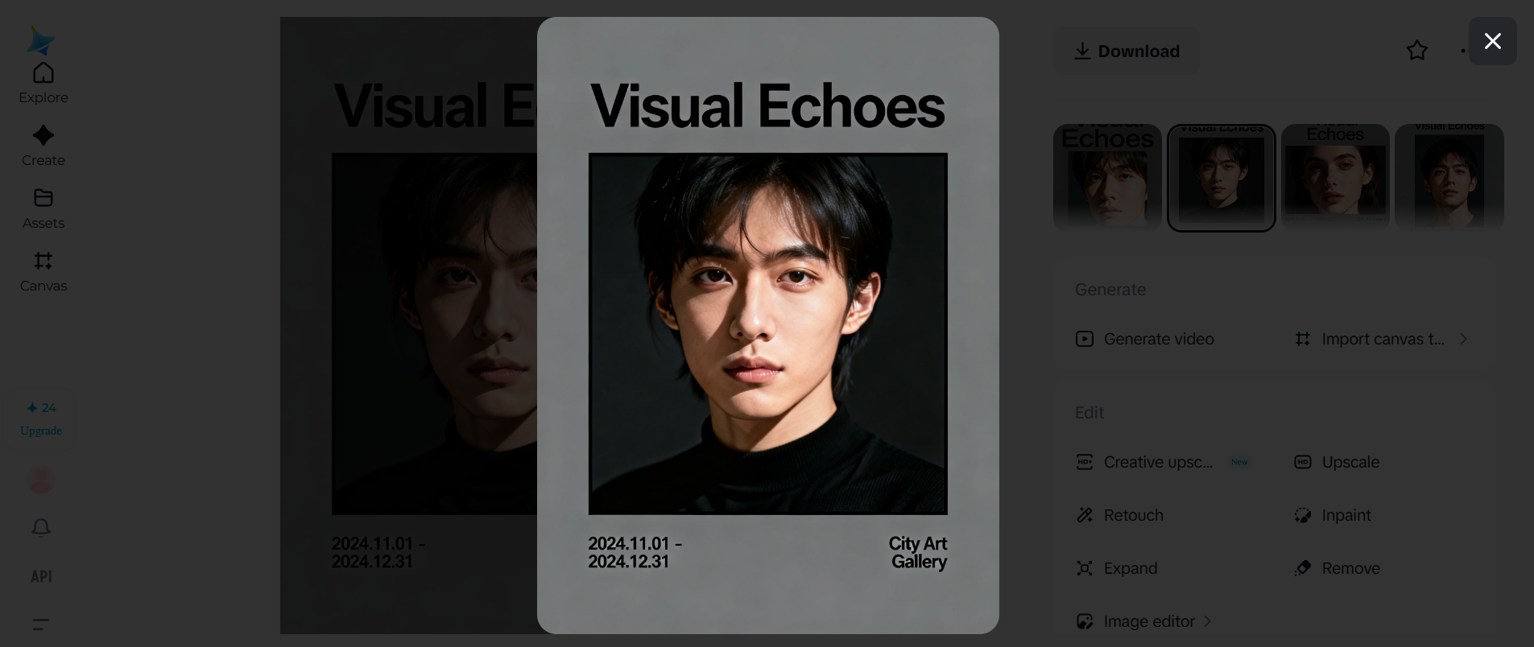Click Generate video option
Viewport: 1534px width, 647px height.
click(x=1145, y=339)
